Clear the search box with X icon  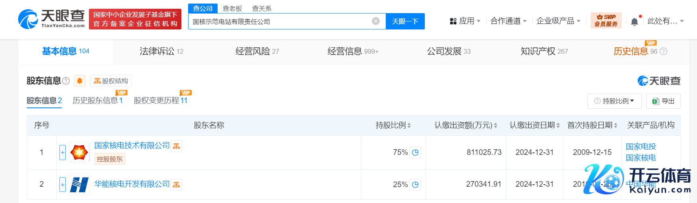click(375, 21)
